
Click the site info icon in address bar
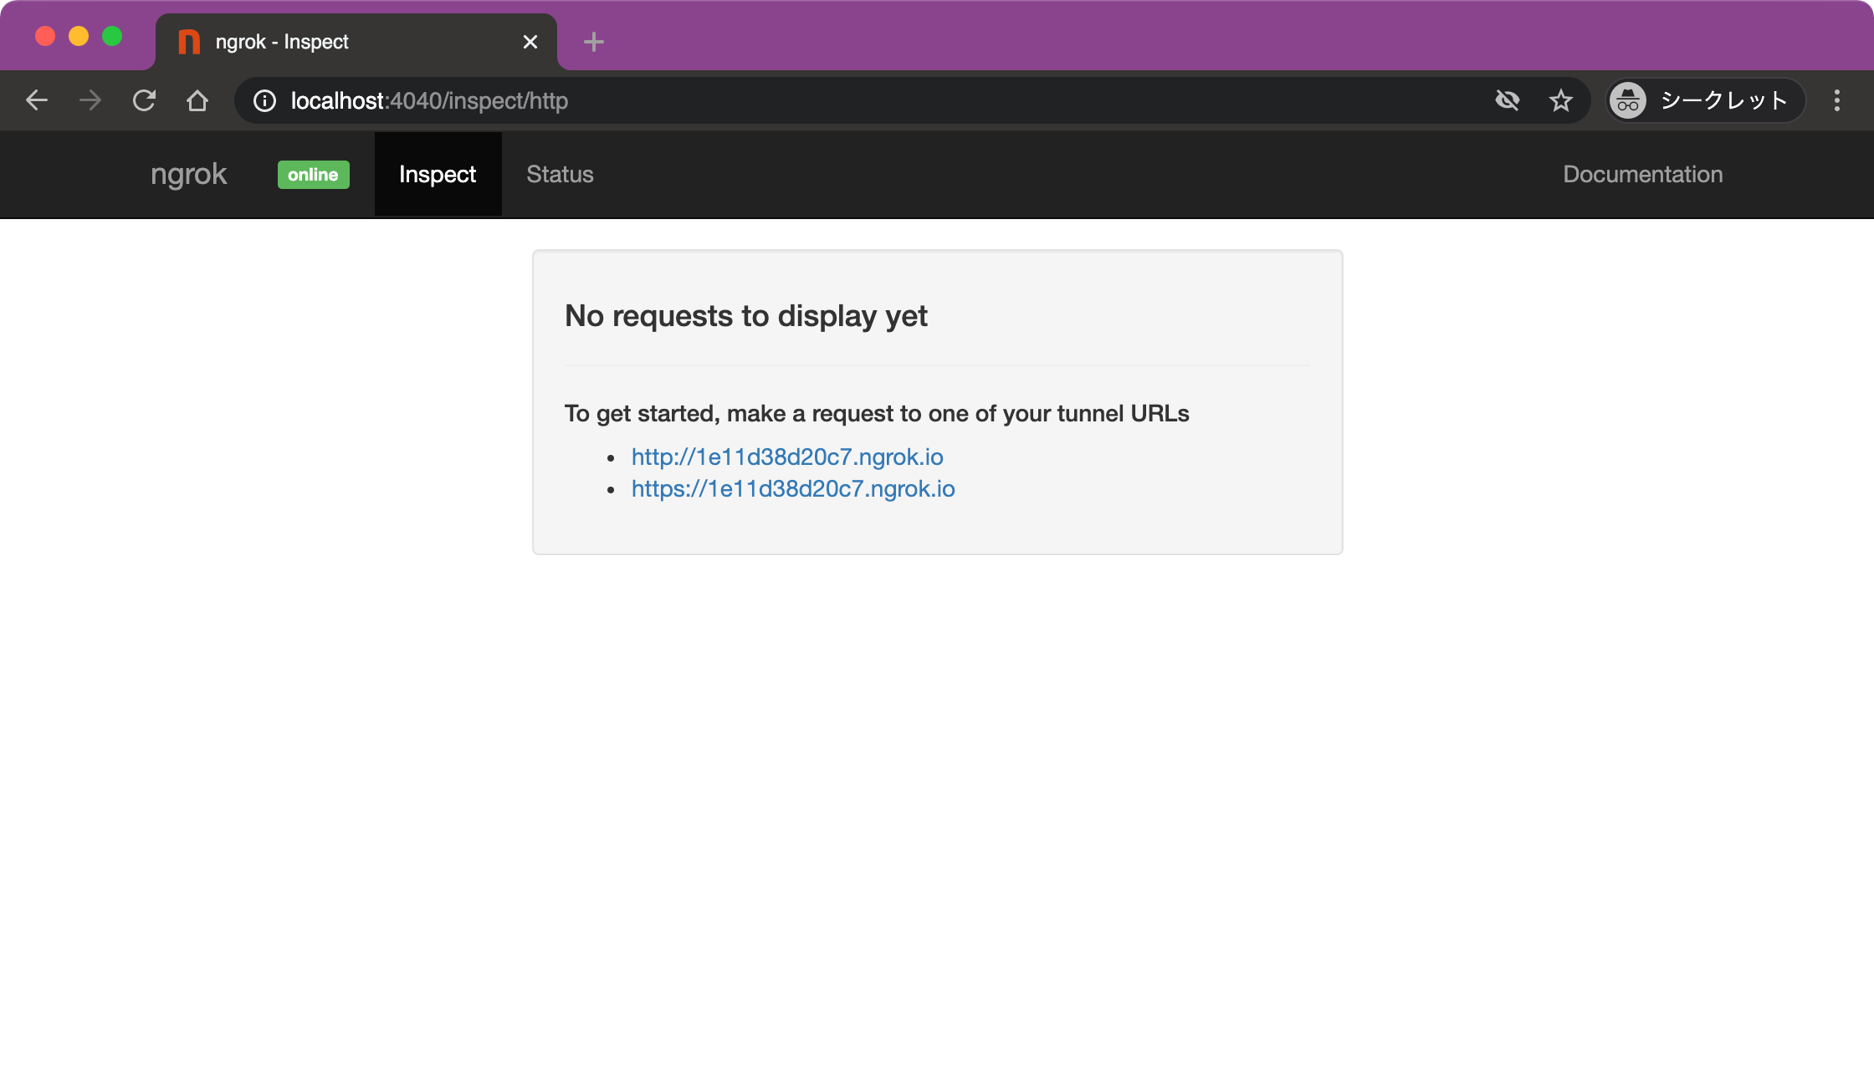coord(264,100)
